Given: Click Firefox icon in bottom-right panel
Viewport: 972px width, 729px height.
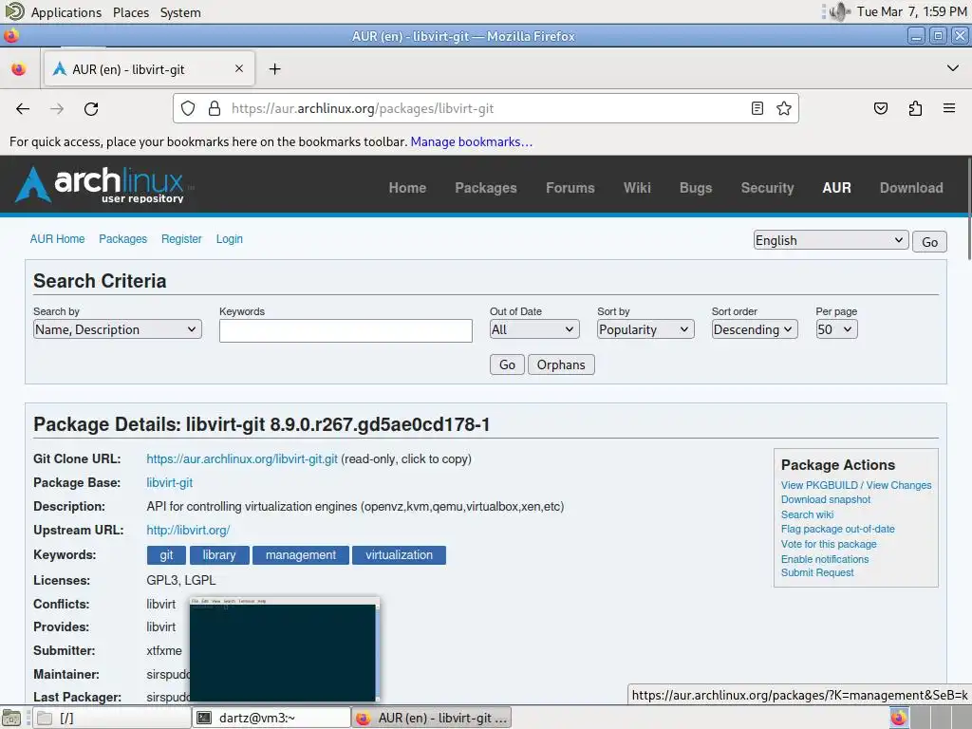Looking at the screenshot, I should (899, 718).
